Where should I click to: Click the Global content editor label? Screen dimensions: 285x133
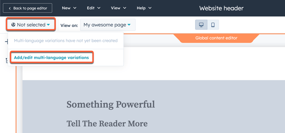click(x=216, y=38)
